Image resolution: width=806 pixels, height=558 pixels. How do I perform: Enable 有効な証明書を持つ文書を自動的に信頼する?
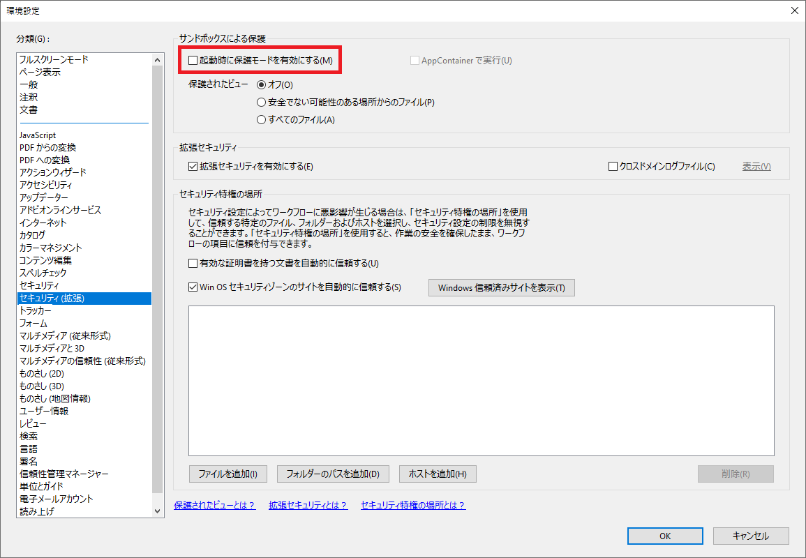pos(193,263)
